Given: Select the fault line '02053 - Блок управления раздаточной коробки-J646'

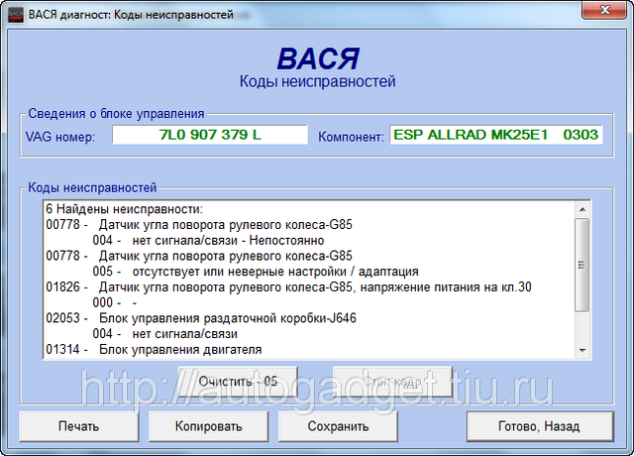Looking at the screenshot, I should click(x=201, y=318).
